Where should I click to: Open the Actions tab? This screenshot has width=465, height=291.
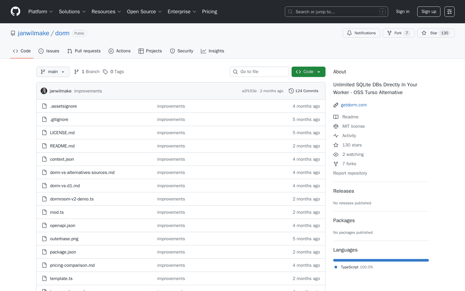[x=119, y=51]
